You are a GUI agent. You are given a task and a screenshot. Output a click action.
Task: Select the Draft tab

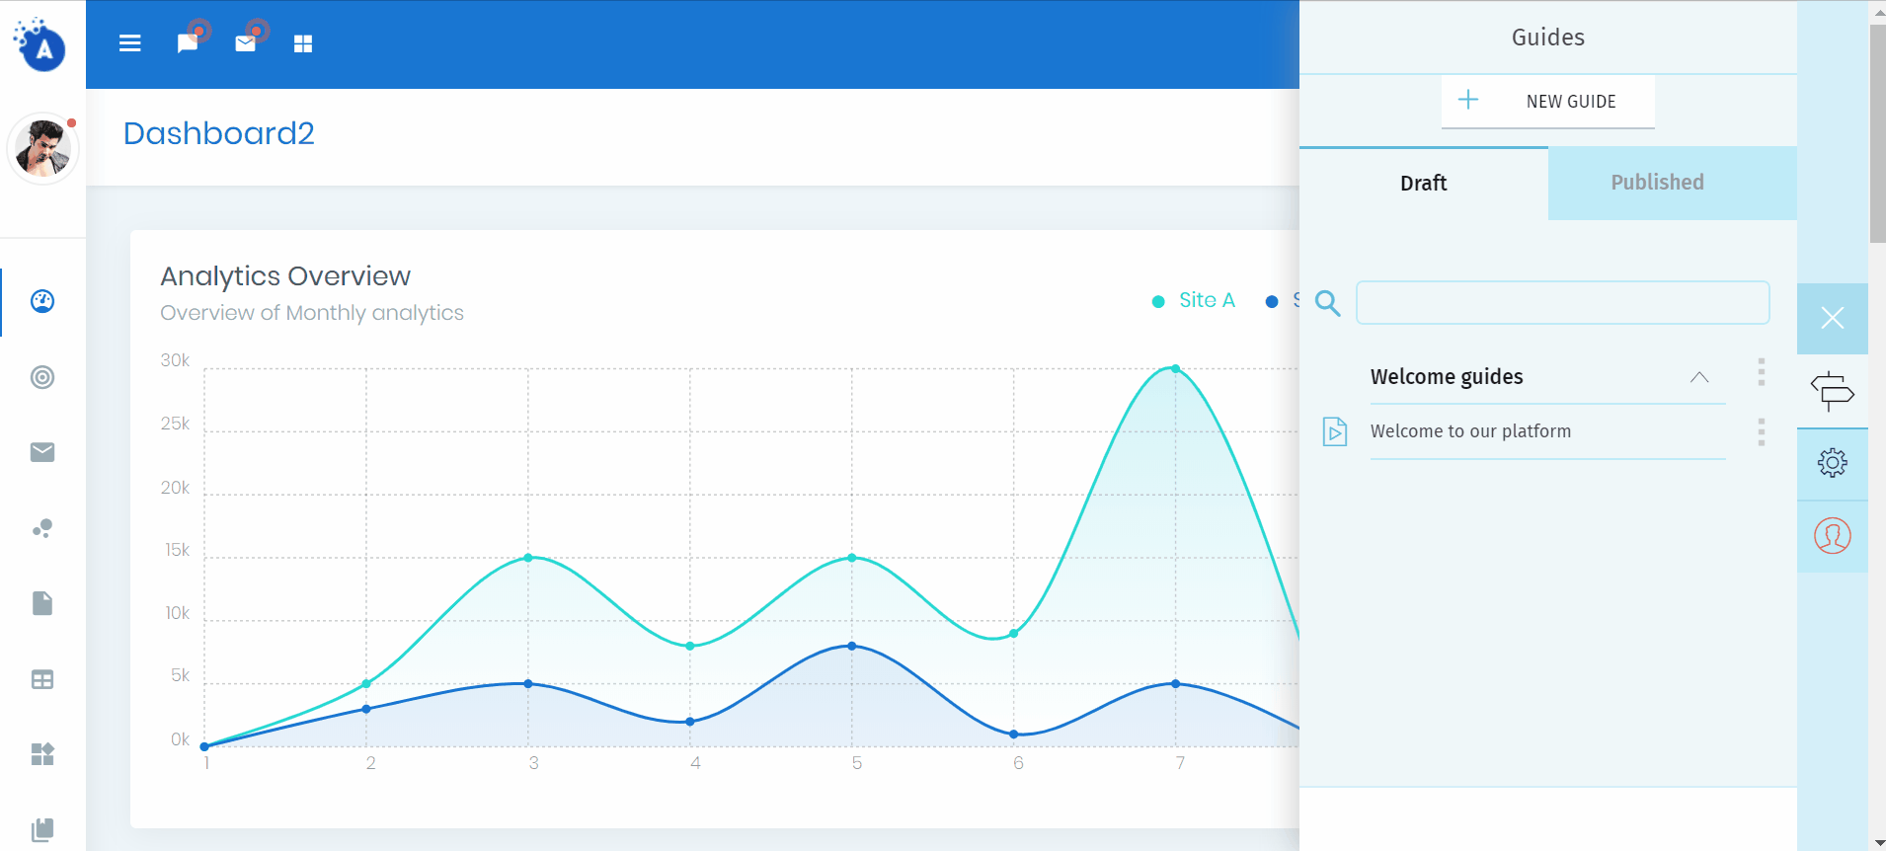tap(1423, 184)
